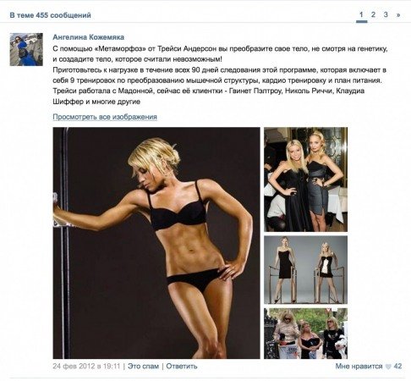411x381 pixels.
Task: Open Ангелина Кожемяка's avatar picture
Action: (x=26, y=49)
